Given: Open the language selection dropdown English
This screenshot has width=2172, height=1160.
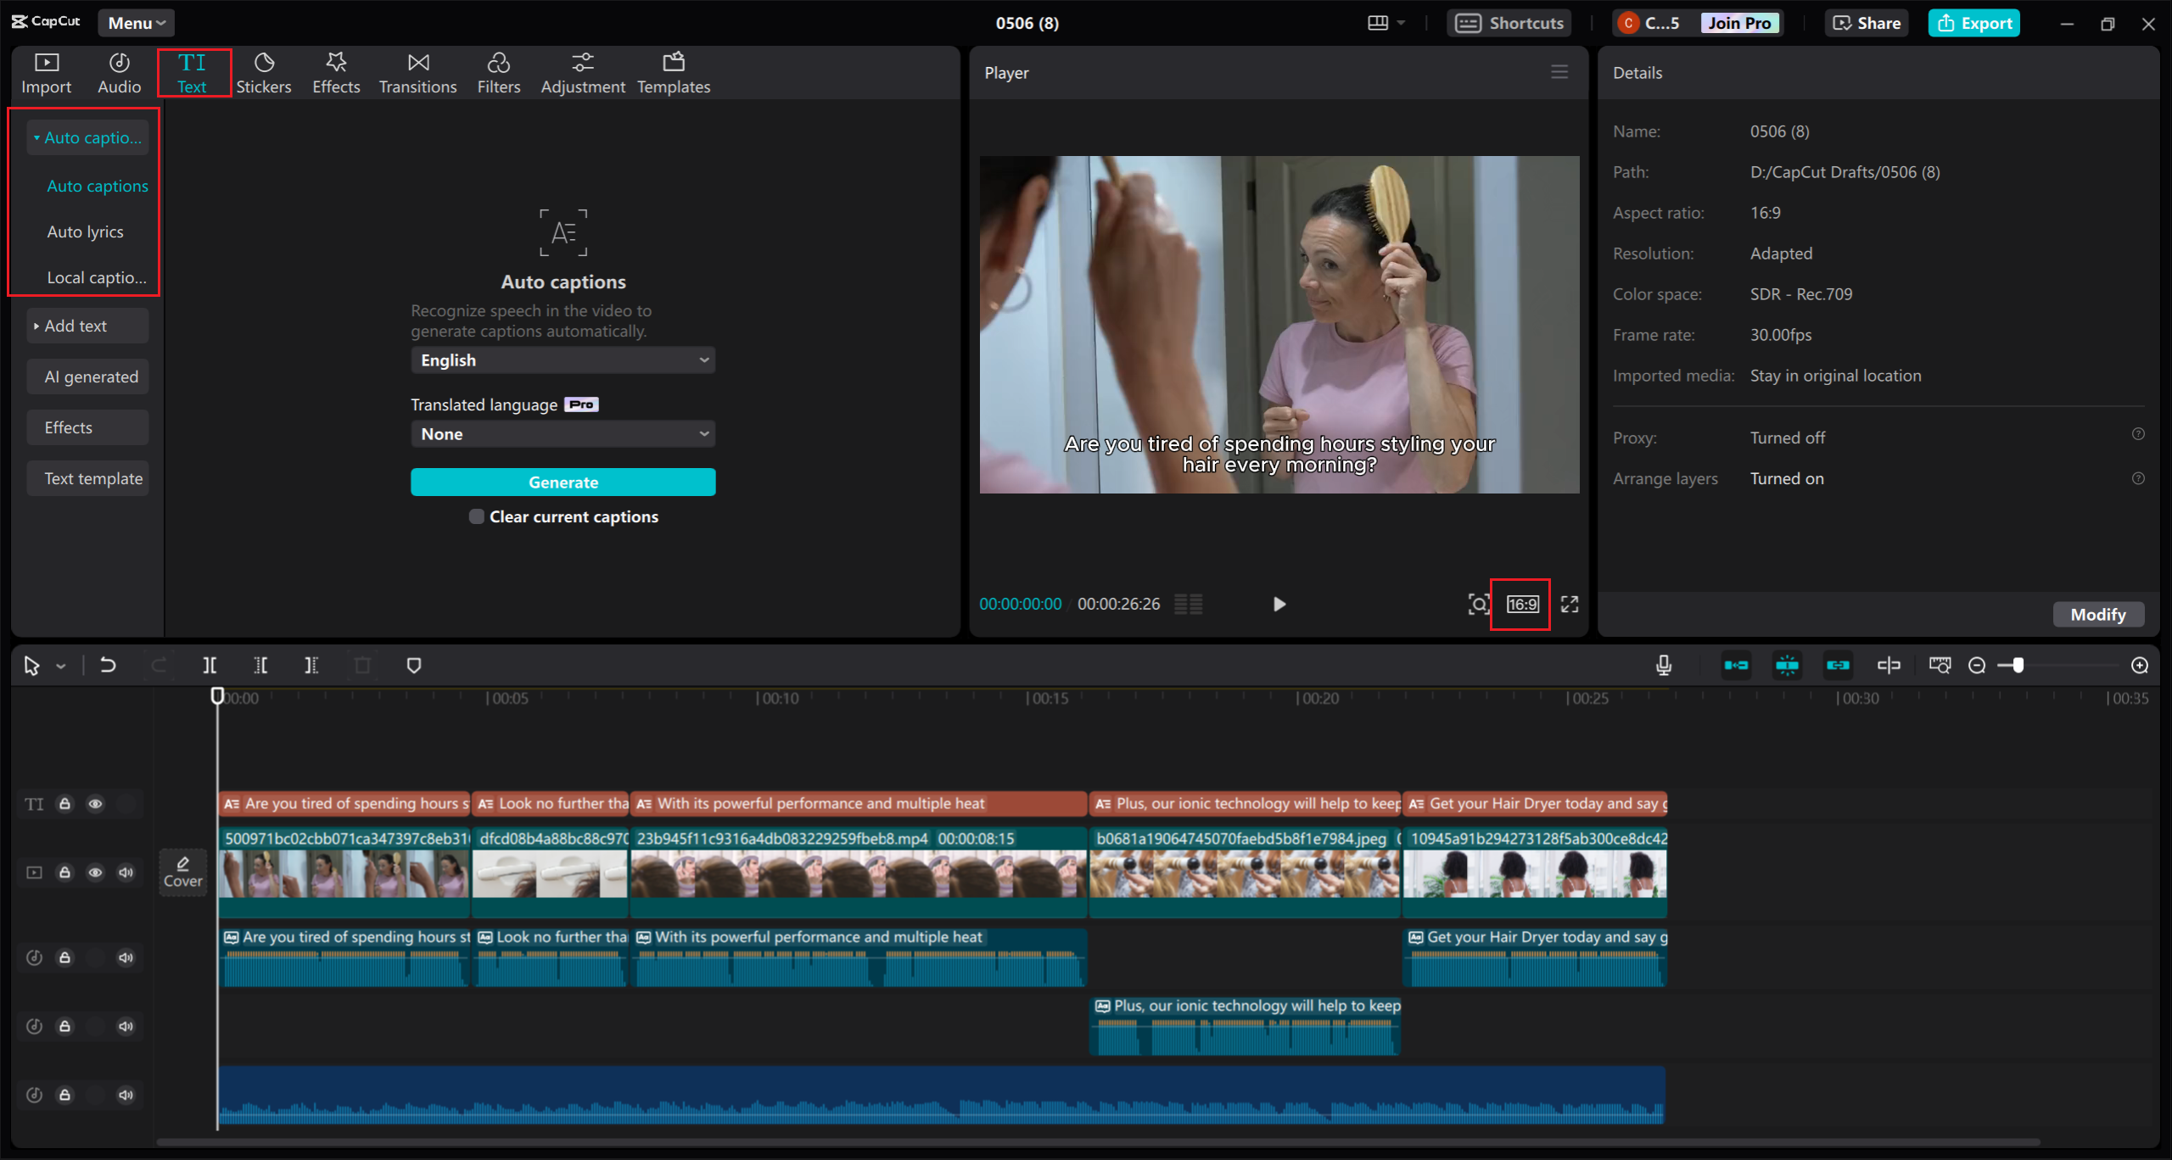Looking at the screenshot, I should [x=562, y=360].
